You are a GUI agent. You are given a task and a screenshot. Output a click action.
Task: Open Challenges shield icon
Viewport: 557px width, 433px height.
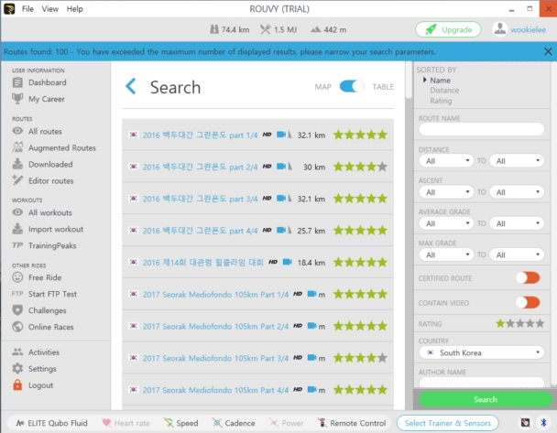point(17,310)
